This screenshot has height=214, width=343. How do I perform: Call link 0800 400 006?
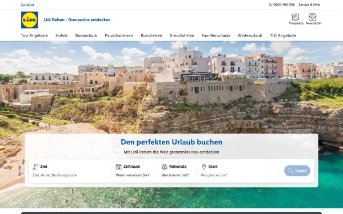pos(284,5)
